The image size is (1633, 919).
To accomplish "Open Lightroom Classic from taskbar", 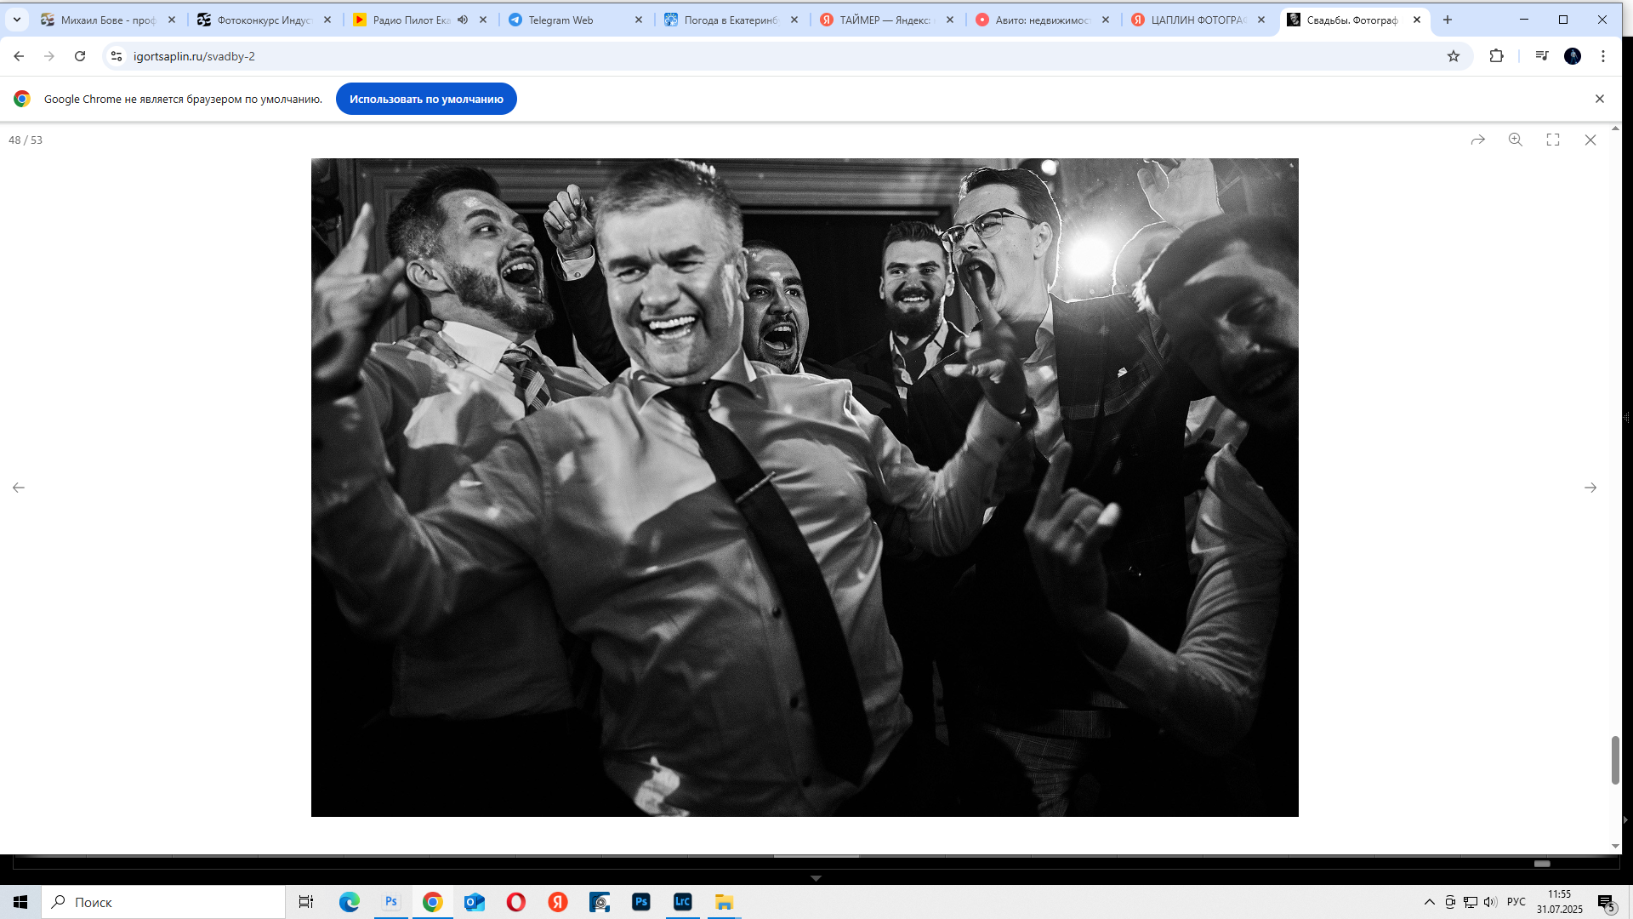I will coord(683,902).
